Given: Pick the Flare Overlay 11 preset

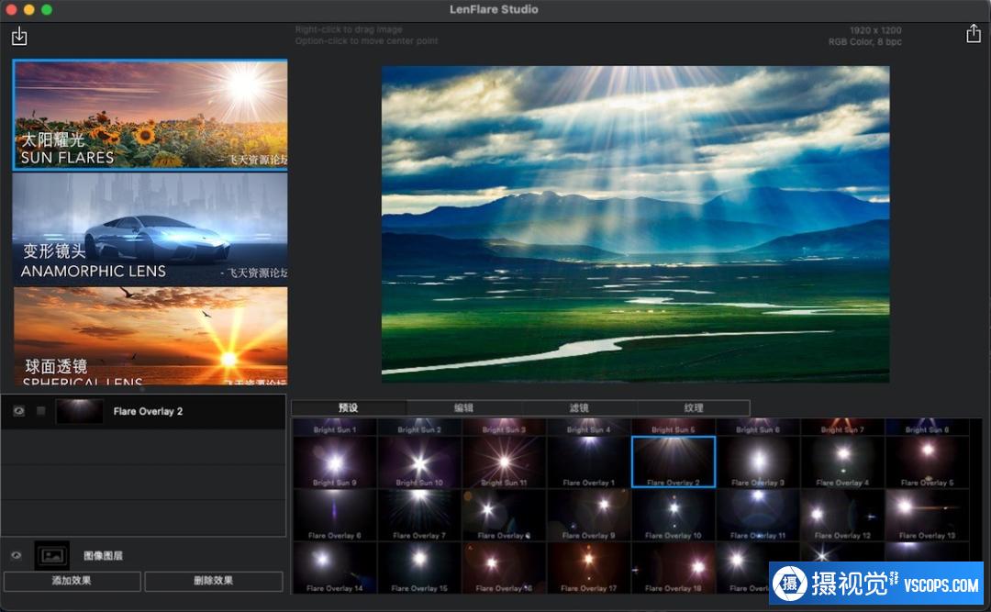Looking at the screenshot, I should click(759, 515).
